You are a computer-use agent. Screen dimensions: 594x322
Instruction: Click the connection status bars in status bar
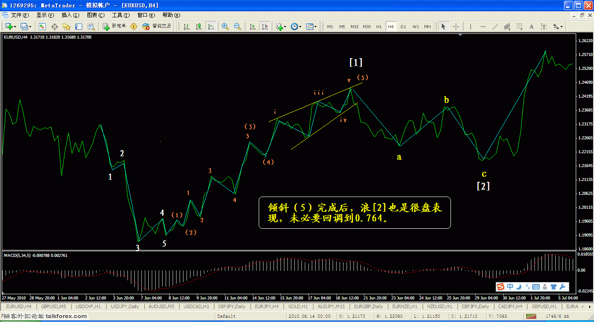click(x=532, y=317)
